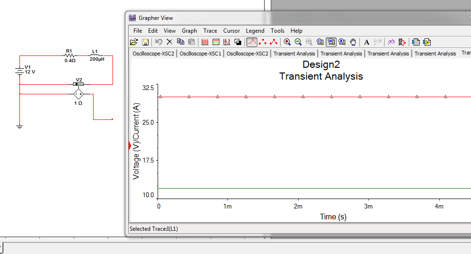Click the add trace from latest simulation icon
Screen dimensions: 471x254
click(402, 42)
